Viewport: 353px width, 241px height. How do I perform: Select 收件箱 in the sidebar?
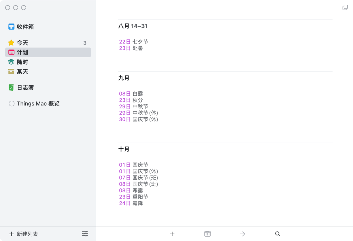click(x=48, y=27)
